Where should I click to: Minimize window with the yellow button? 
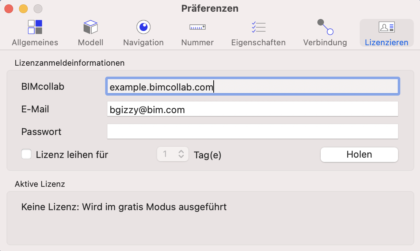[x=23, y=9]
